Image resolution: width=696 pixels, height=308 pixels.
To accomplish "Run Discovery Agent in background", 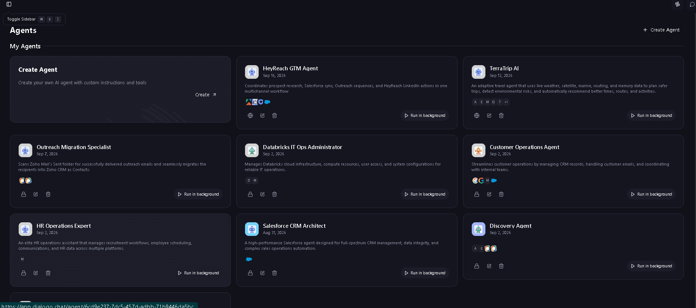I will click(651, 266).
